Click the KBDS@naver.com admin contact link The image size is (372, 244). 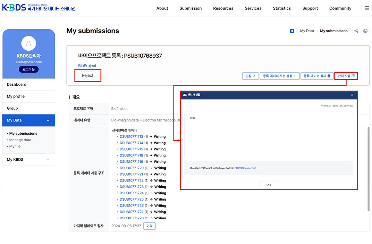click(245, 168)
